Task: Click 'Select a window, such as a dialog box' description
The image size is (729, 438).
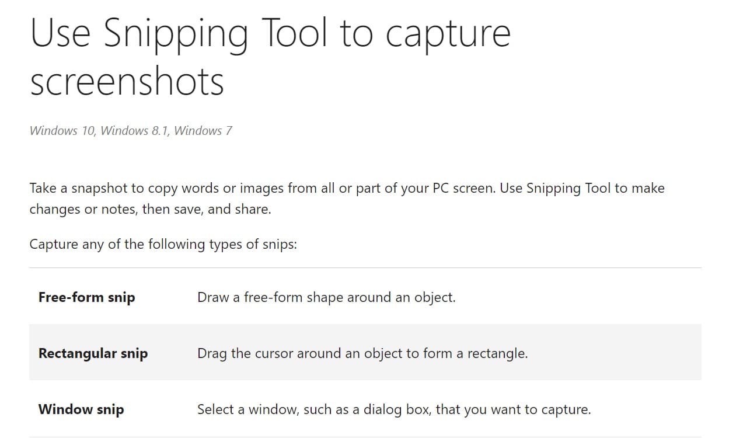Action: 393,409
